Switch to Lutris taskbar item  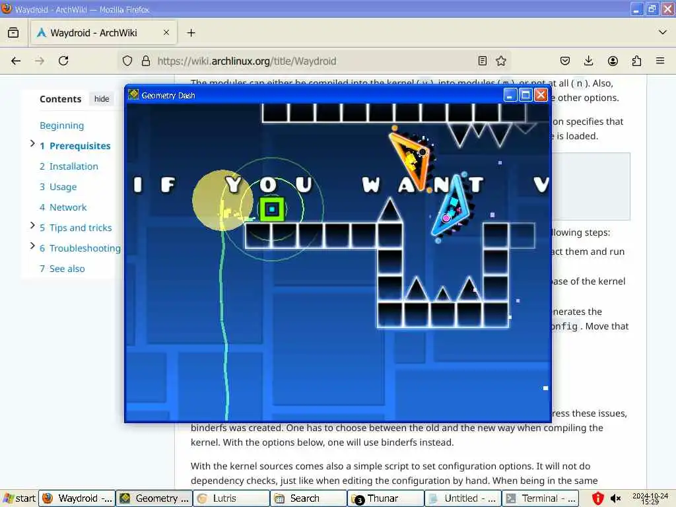point(232,498)
